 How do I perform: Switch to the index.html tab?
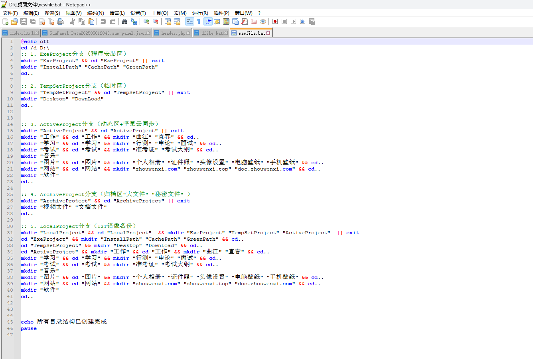coord(20,33)
